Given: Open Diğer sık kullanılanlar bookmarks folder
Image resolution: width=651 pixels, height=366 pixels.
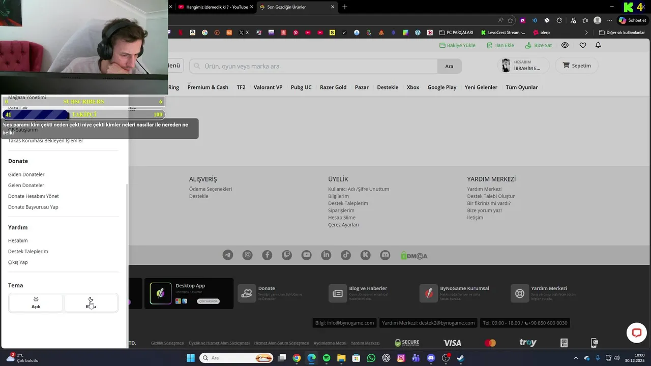Looking at the screenshot, I should (x=622, y=33).
